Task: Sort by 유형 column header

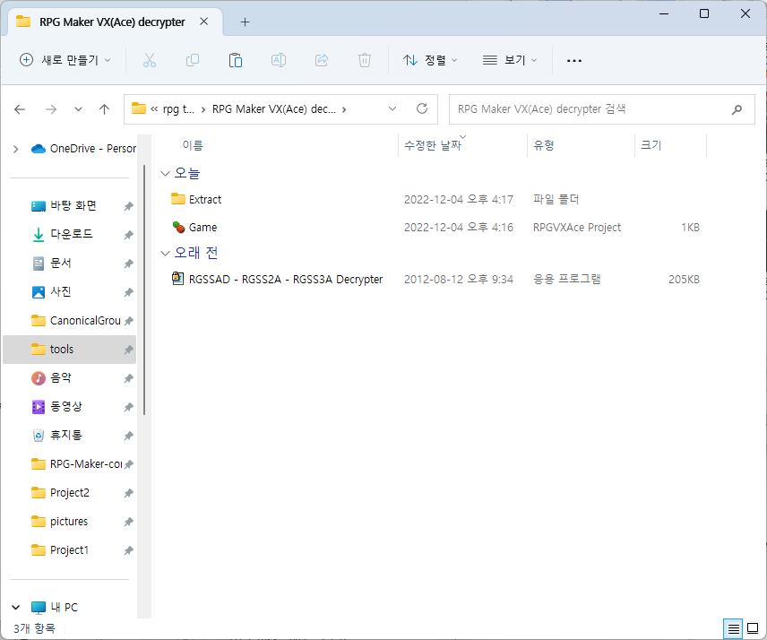Action: pyautogui.click(x=544, y=145)
